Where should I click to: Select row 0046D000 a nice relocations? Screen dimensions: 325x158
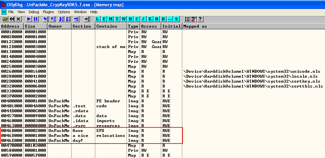[x=162, y=136]
